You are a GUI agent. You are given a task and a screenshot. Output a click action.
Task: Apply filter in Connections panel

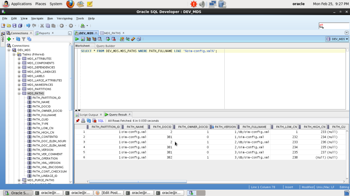24,39
